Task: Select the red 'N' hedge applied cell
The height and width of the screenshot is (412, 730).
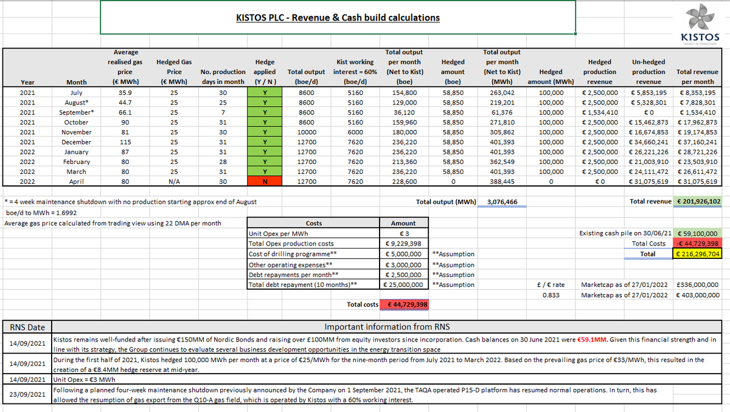Action: [264, 182]
